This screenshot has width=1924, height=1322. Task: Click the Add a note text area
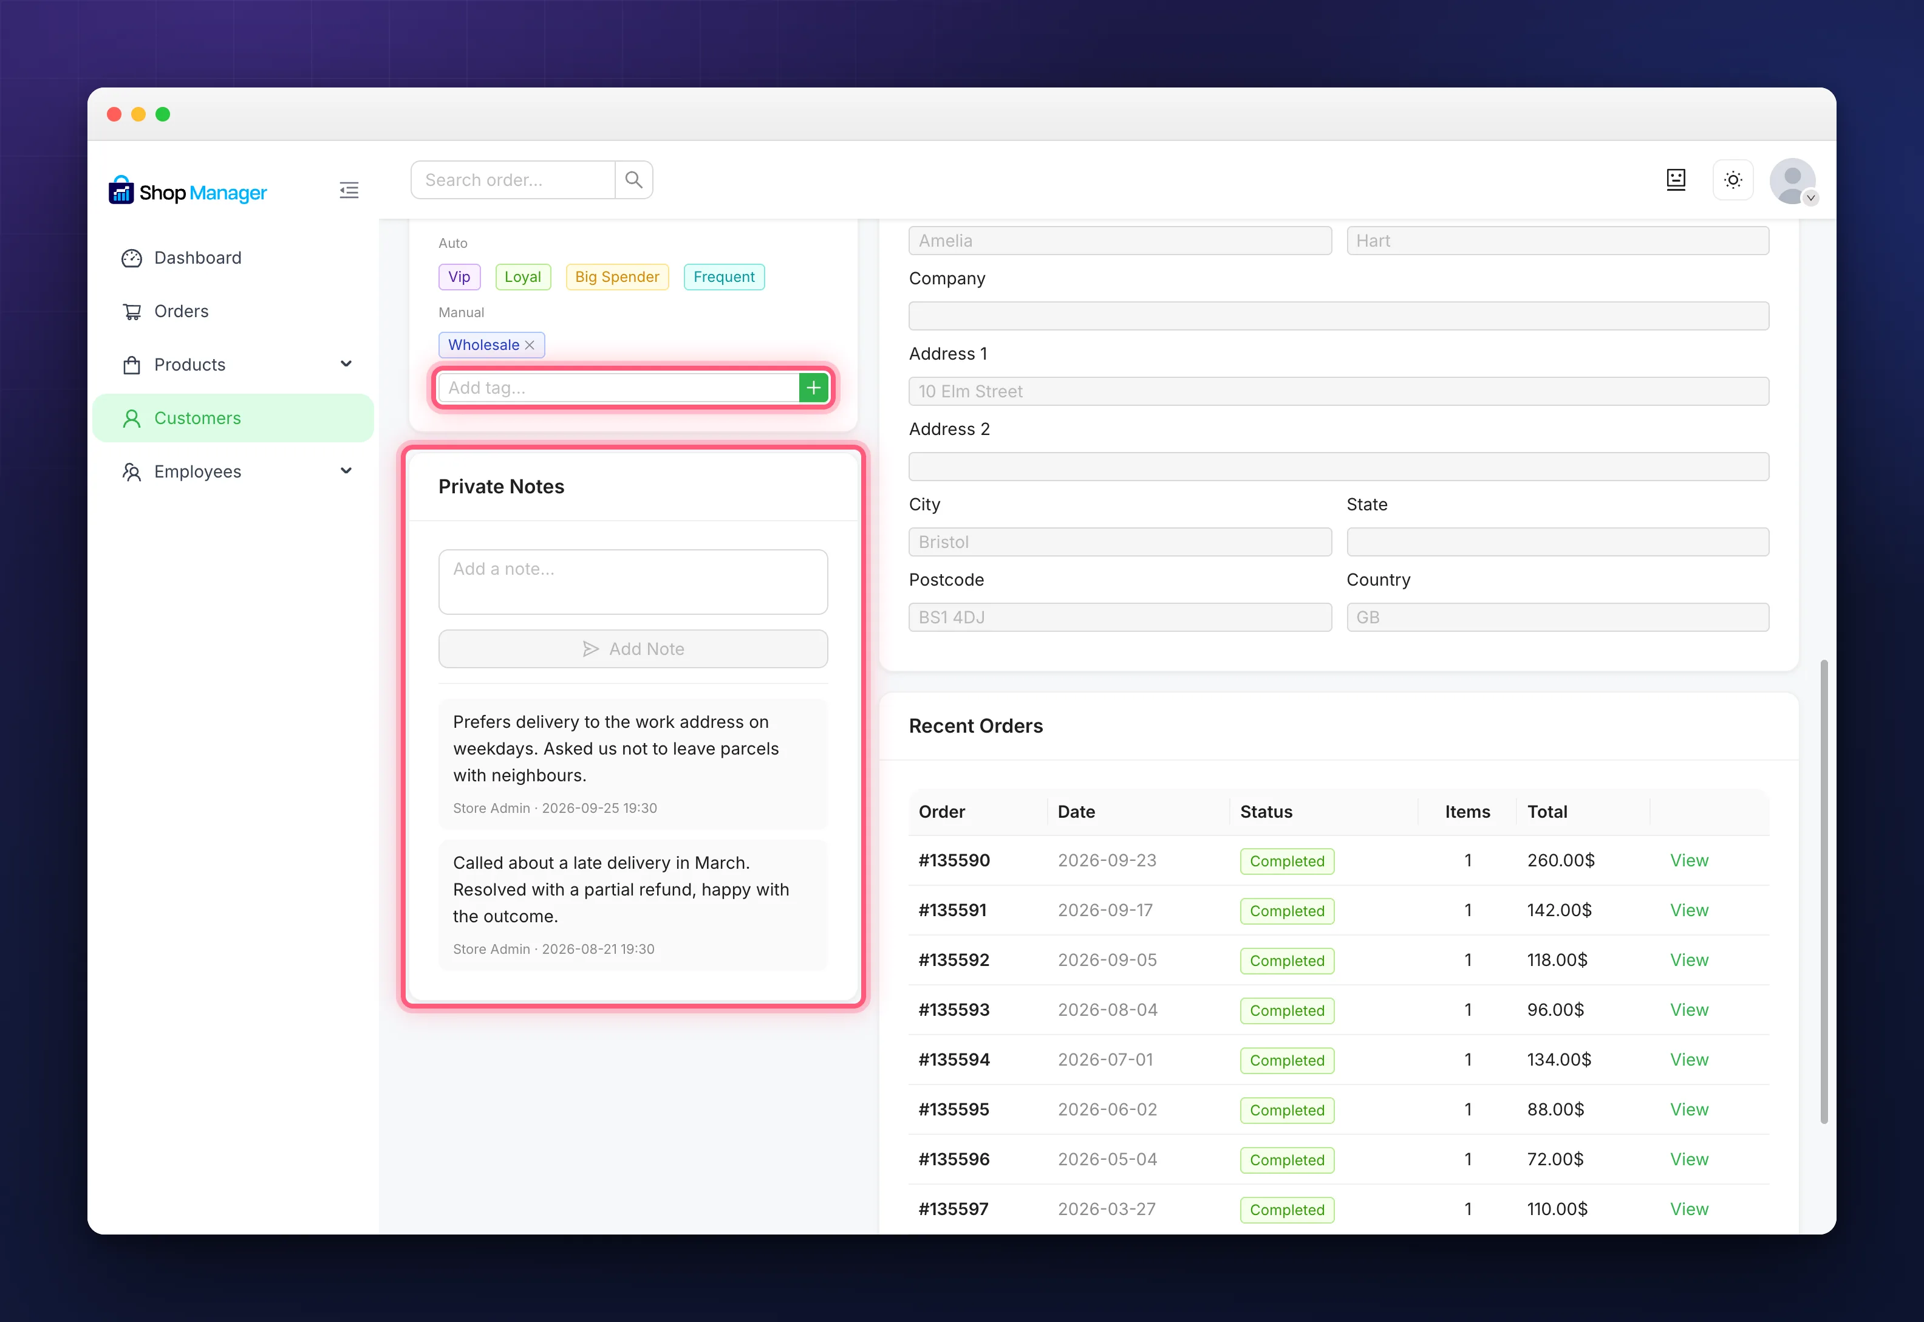[633, 581]
